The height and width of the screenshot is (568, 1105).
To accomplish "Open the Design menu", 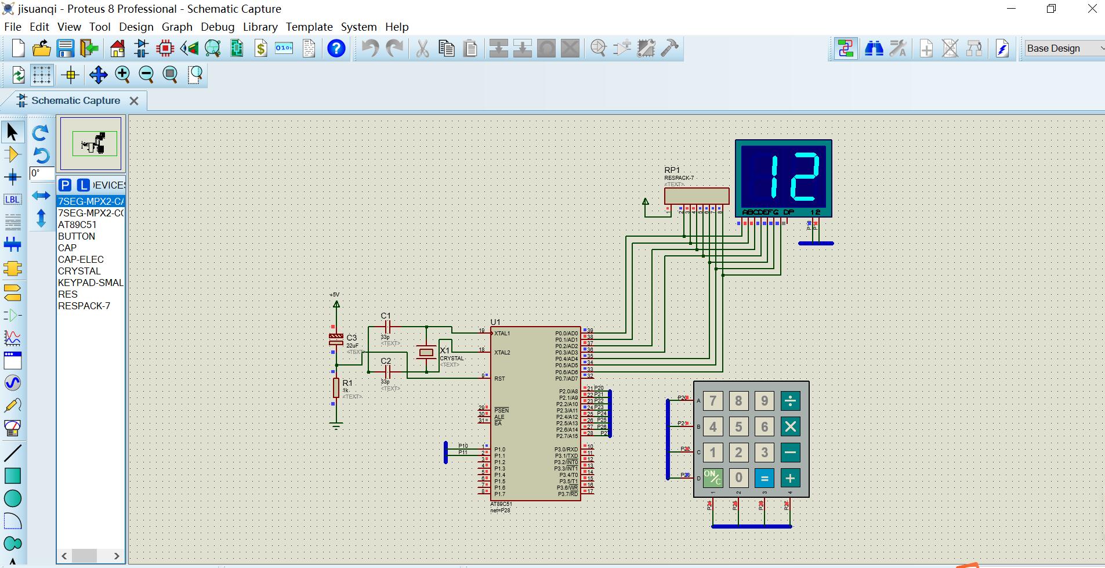I will pyautogui.click(x=136, y=27).
